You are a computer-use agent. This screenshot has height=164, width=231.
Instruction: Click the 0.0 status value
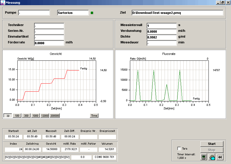81,157
